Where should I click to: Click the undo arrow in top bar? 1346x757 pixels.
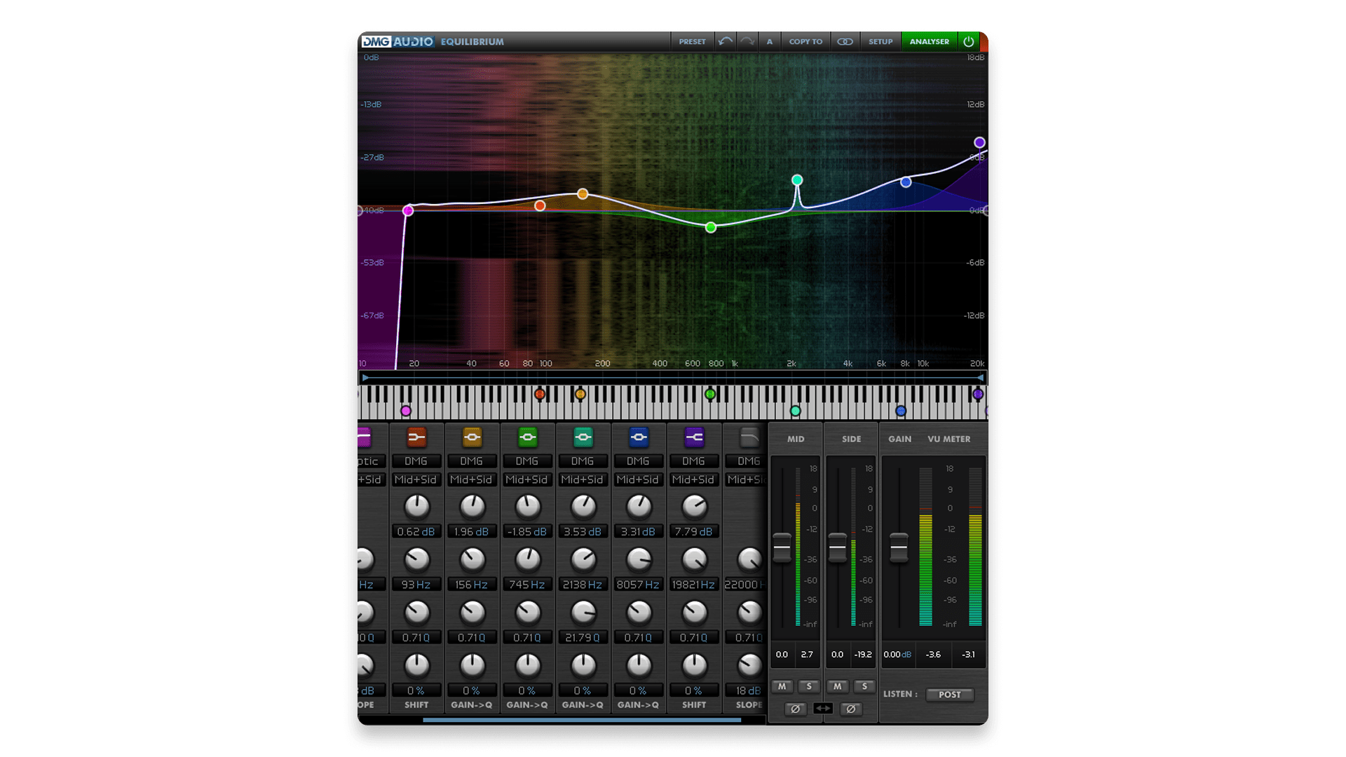point(726,41)
